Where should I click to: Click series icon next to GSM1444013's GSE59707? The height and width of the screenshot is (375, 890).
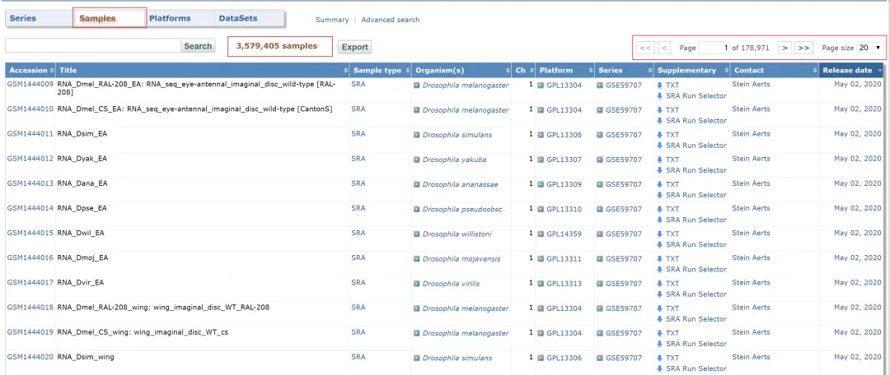[600, 184]
